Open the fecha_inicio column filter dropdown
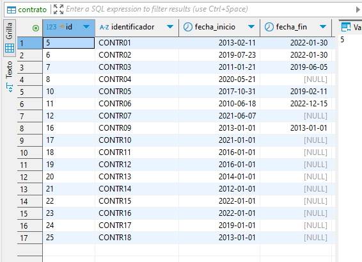Image resolution: width=362 pixels, height=262 pixels. click(251, 27)
